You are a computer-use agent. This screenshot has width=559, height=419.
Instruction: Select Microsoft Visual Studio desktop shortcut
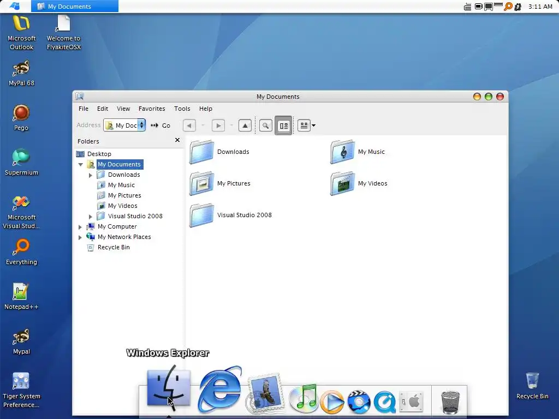click(21, 212)
